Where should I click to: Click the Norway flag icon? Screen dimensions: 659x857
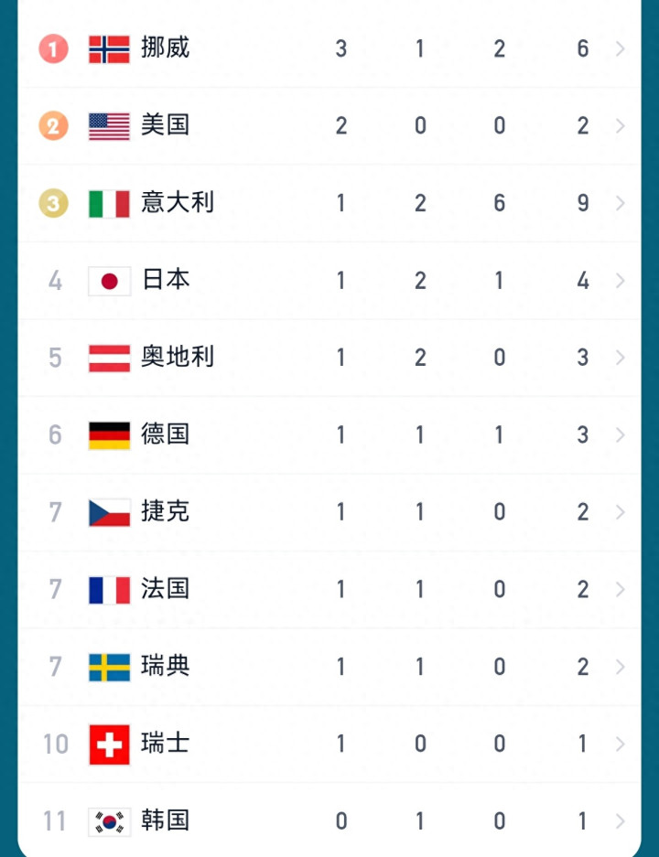click(x=109, y=48)
